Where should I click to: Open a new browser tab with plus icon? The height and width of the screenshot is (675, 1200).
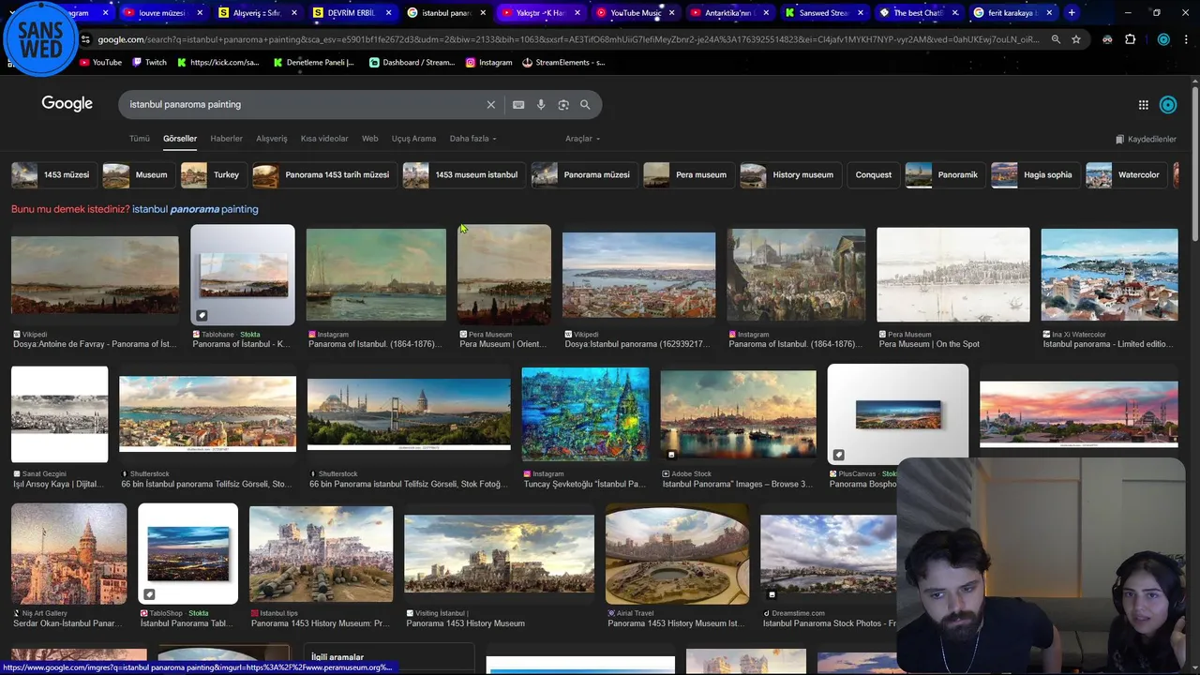click(1072, 13)
